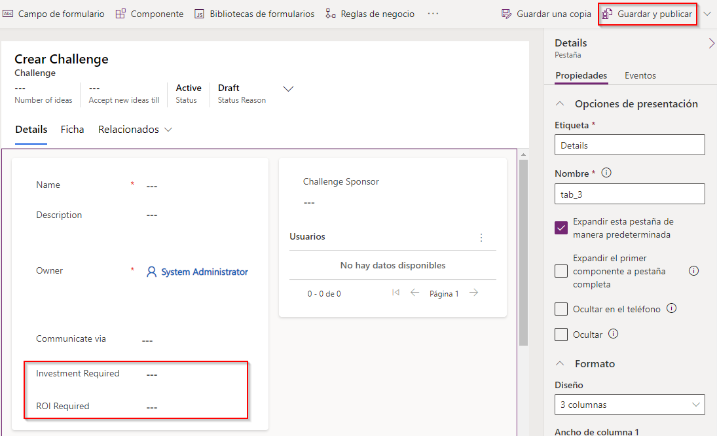Click the Campo de formulario toolbar icon

point(9,14)
